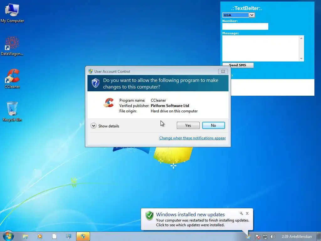321x241 pixels.
Task: Open the DataWagon desktop shortcut
Action: click(x=12, y=46)
